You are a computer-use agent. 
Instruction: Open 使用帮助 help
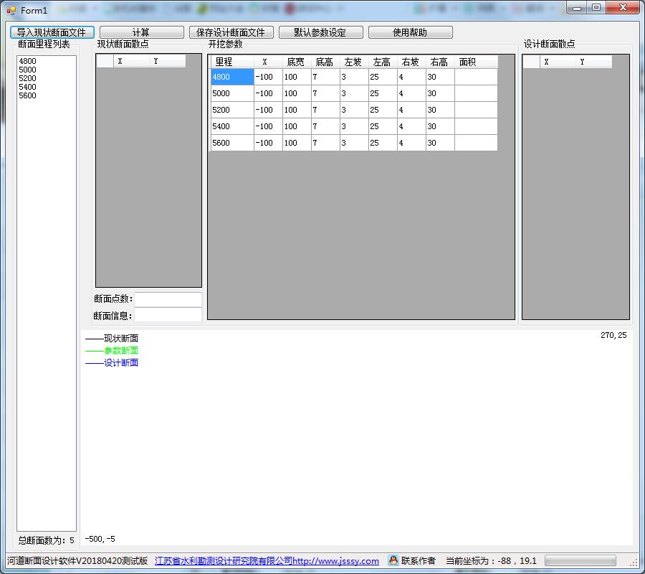pos(411,32)
